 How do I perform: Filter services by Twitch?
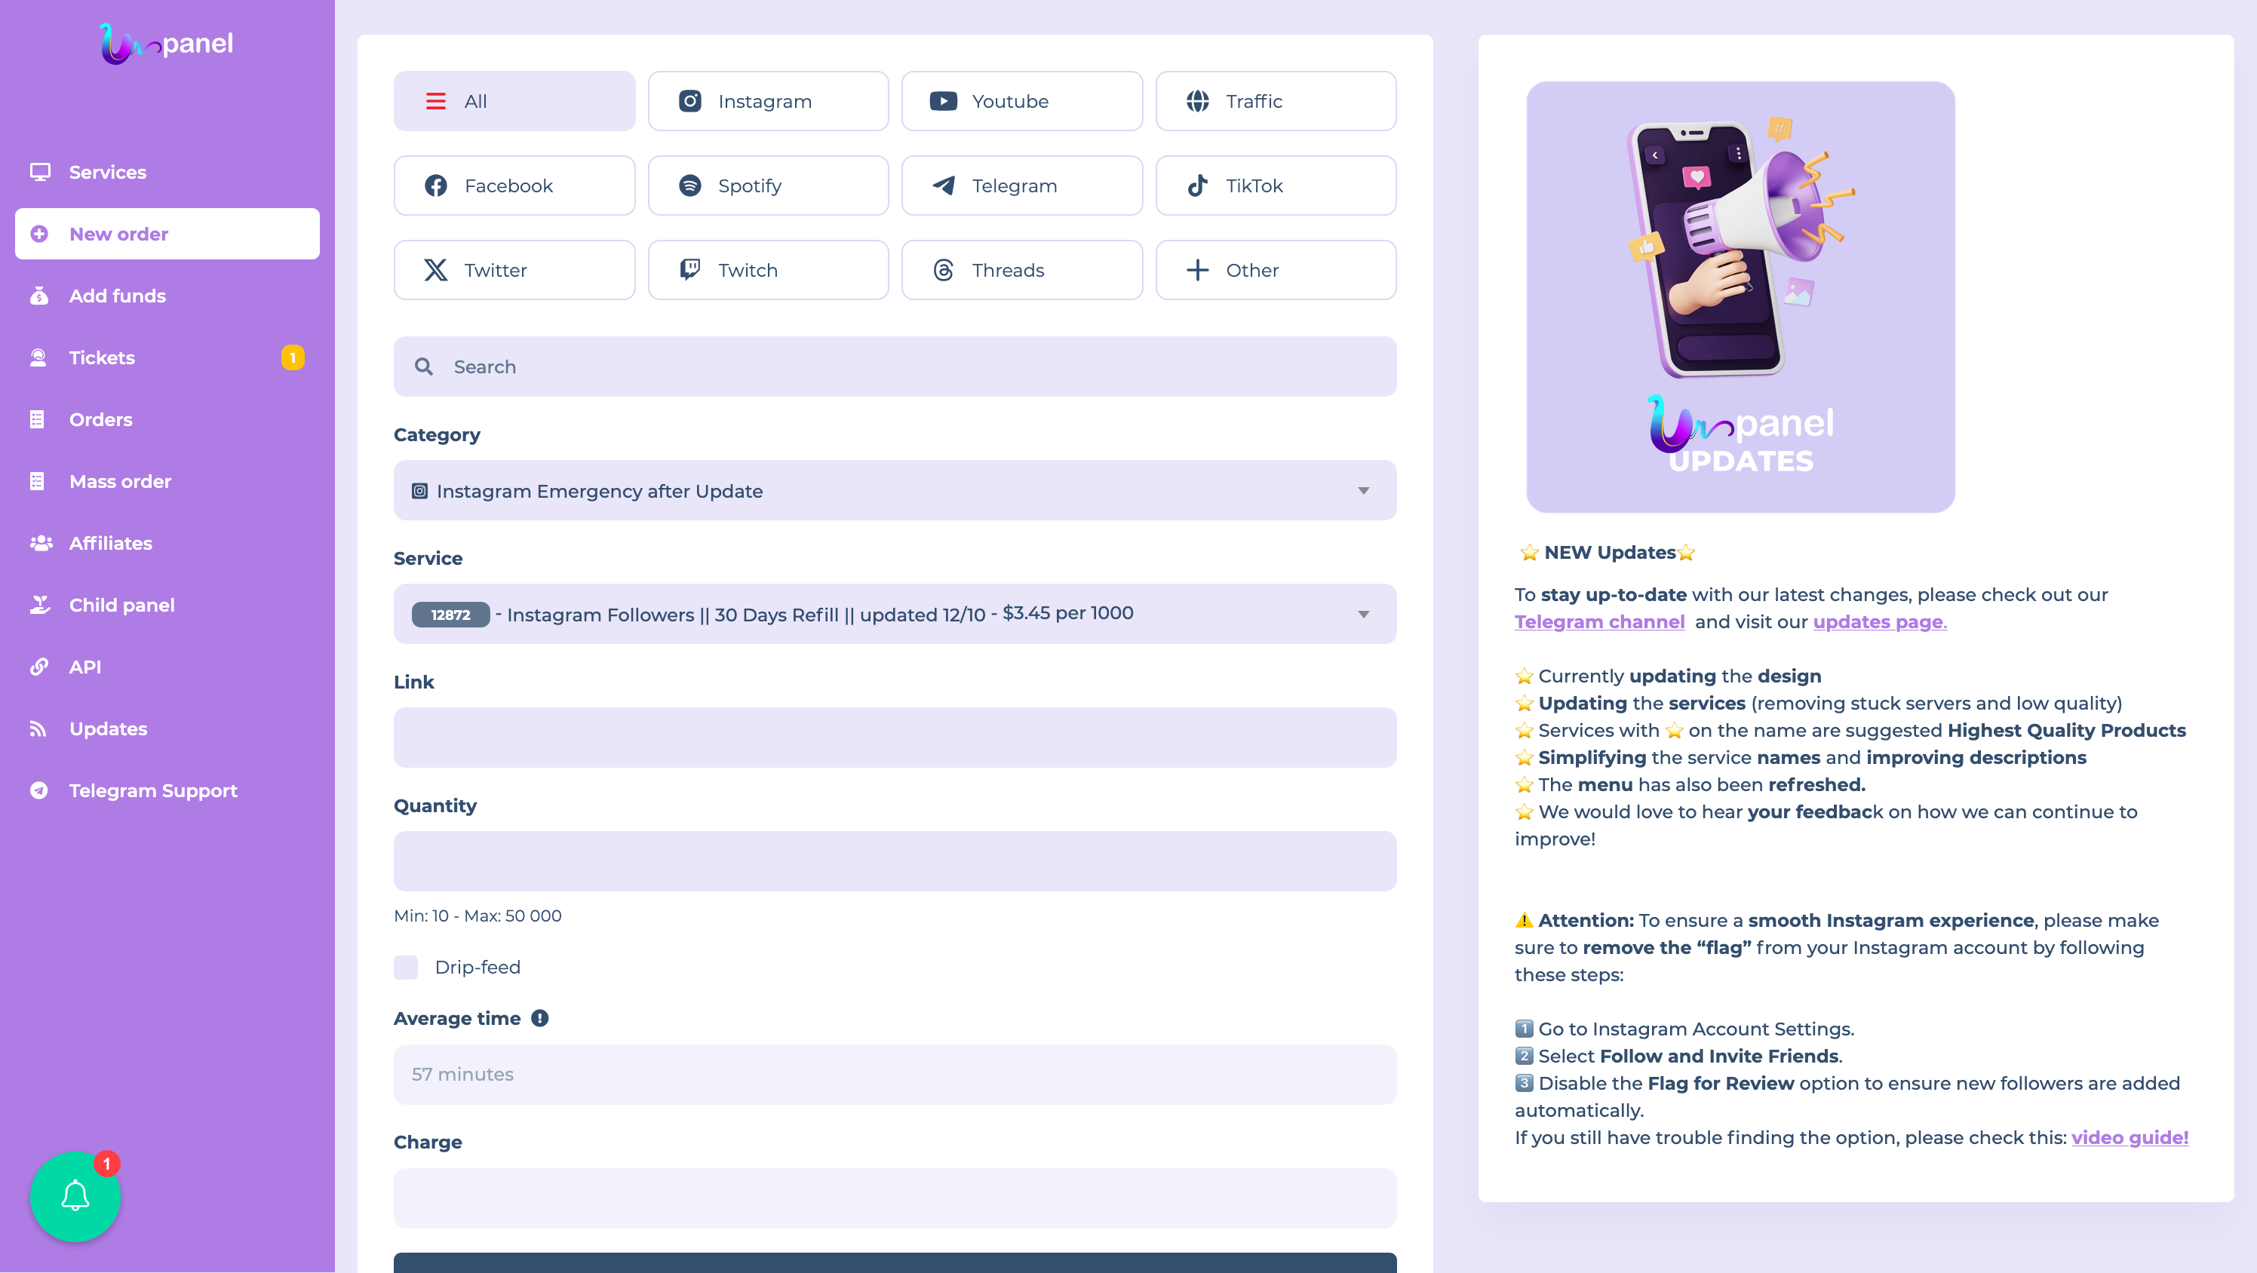point(767,270)
